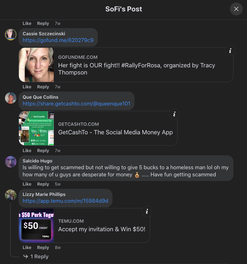Open the GetCashTo app preview thumbnail
This screenshot has width=247, height=264.
coord(36,128)
